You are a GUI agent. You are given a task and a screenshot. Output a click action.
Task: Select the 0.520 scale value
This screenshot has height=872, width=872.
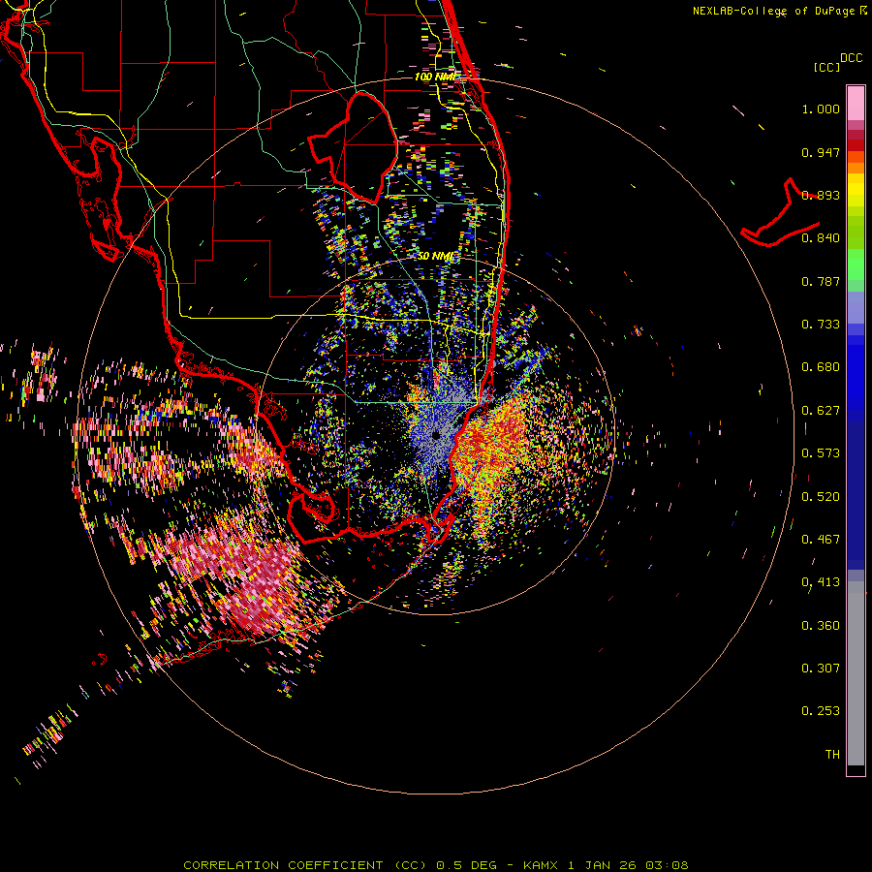821,497
